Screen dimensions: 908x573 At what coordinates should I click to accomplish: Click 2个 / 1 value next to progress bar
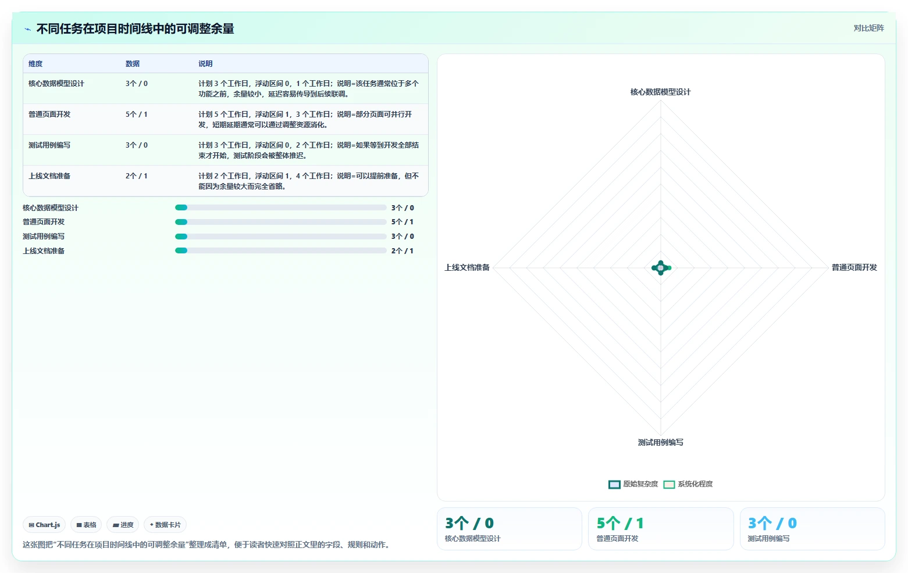pyautogui.click(x=403, y=251)
